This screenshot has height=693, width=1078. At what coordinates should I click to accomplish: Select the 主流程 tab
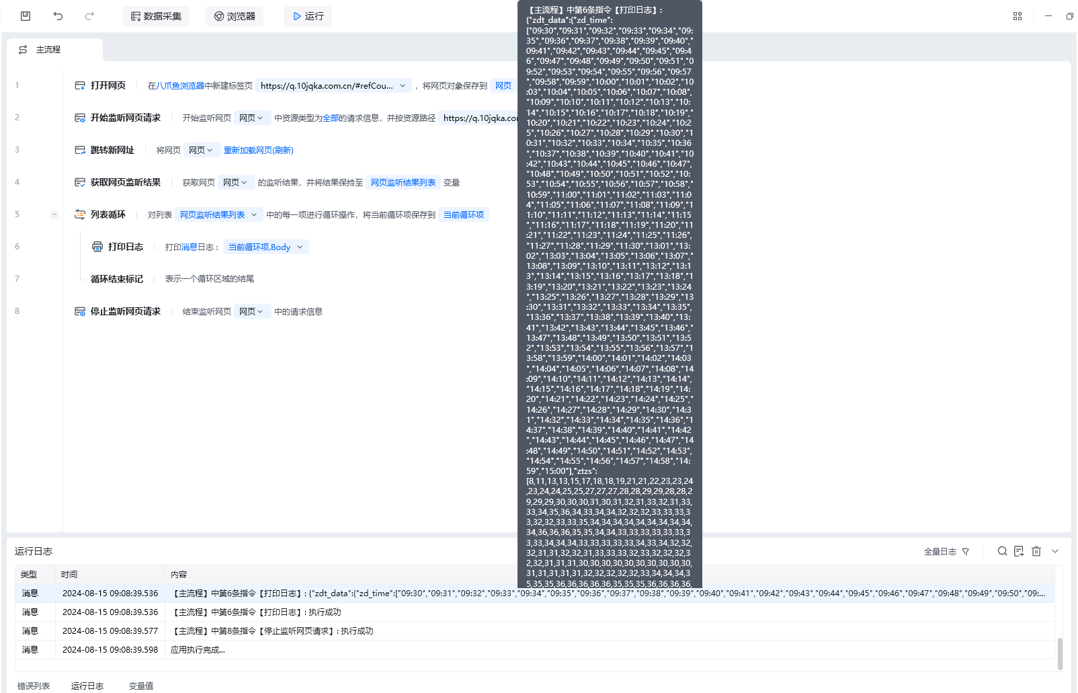click(54, 50)
